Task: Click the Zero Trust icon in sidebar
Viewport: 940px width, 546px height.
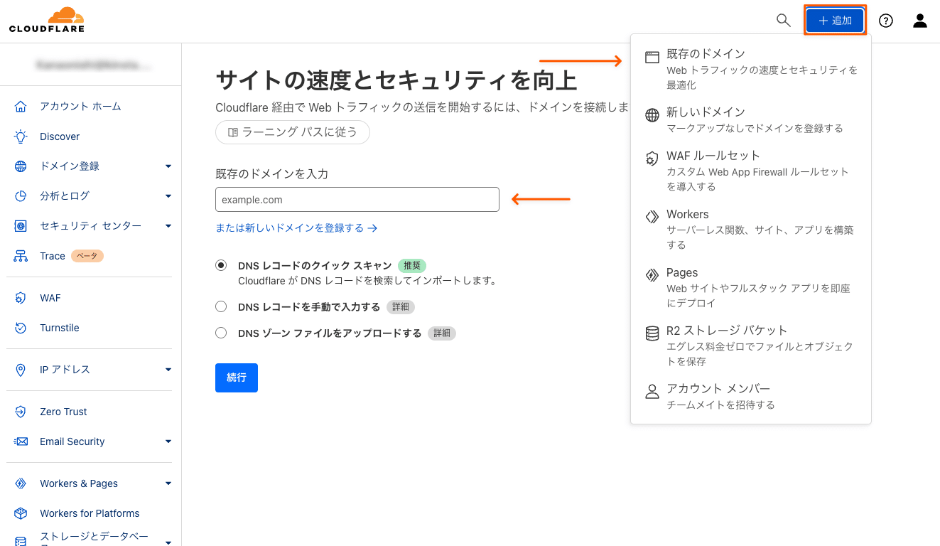Action: pos(21,412)
